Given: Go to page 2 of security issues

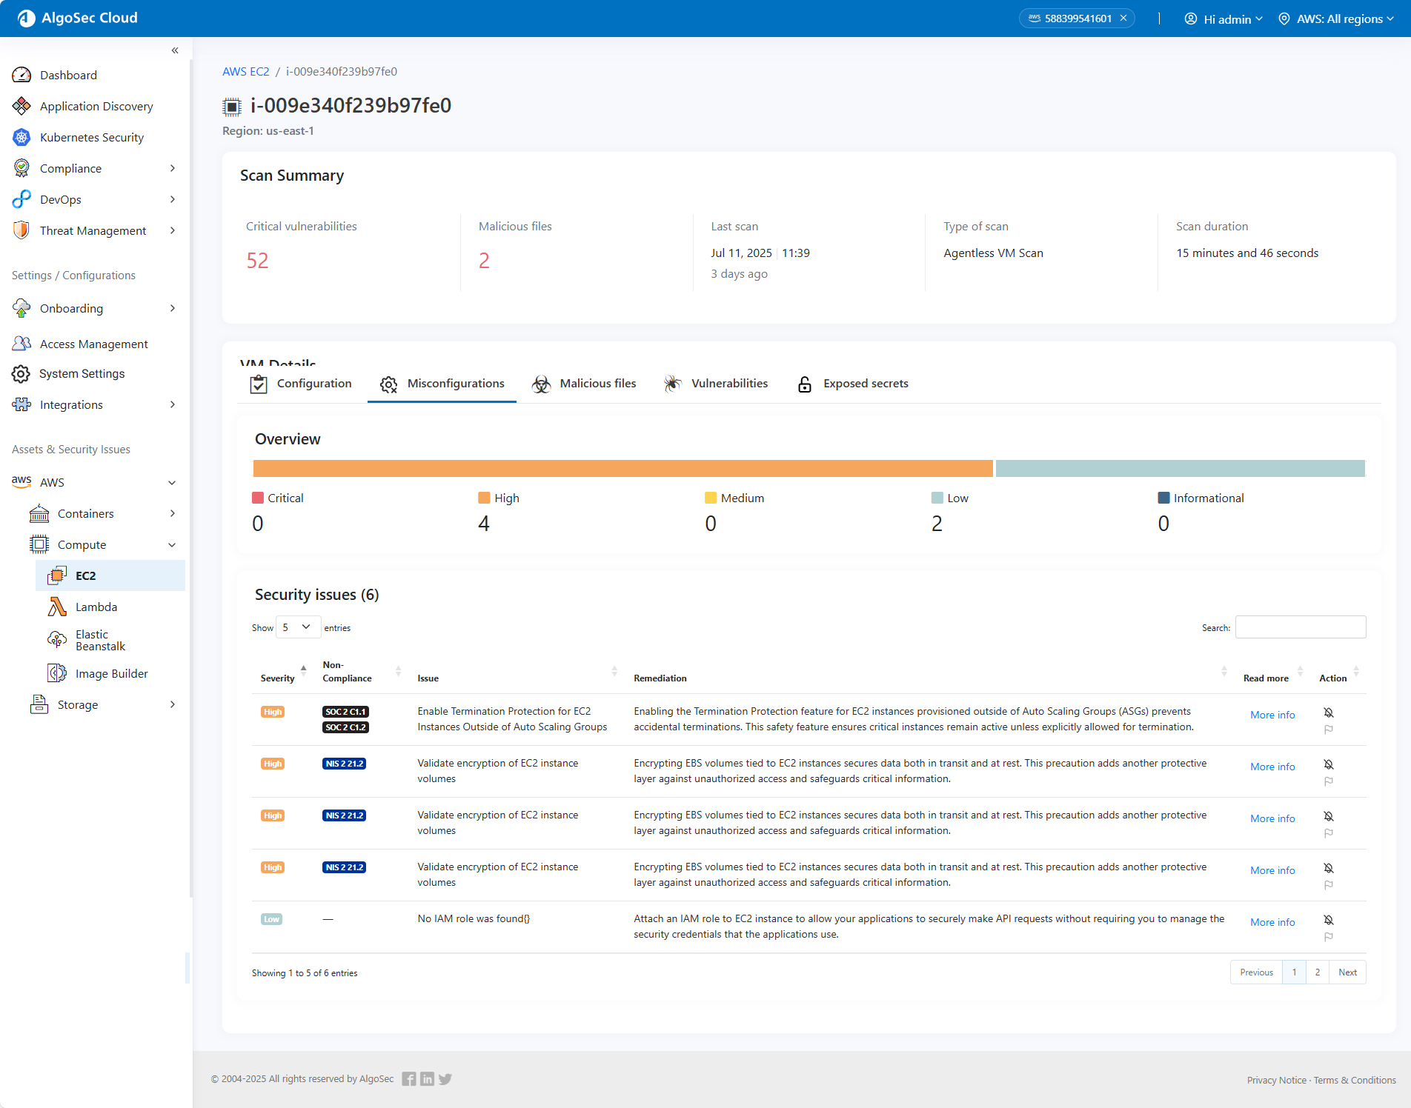Looking at the screenshot, I should 1317,972.
